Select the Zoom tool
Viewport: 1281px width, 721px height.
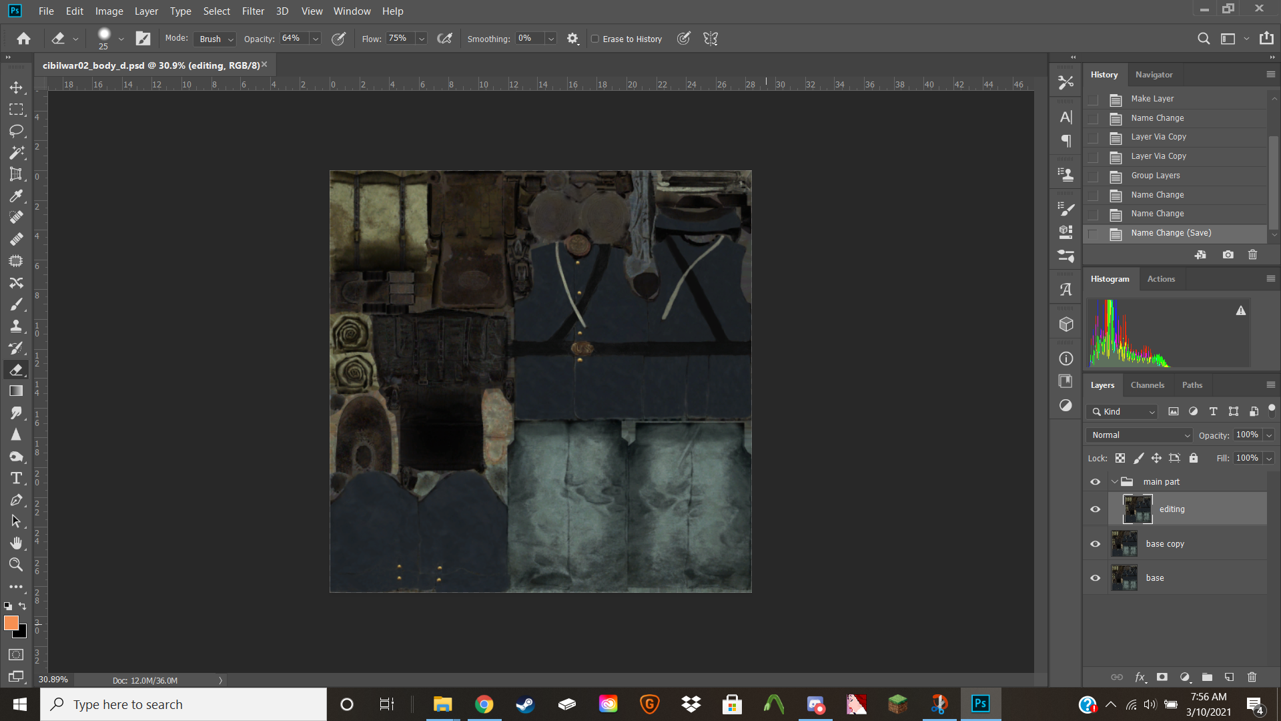pyautogui.click(x=16, y=565)
